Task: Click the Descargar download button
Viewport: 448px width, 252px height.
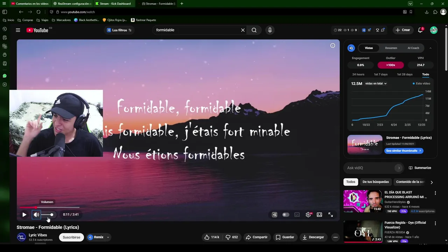Action: coord(313,237)
